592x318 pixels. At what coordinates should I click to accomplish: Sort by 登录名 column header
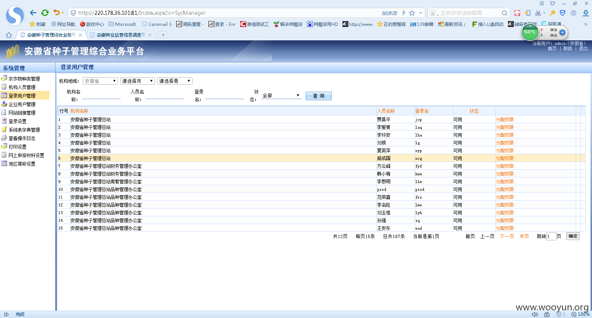point(422,111)
